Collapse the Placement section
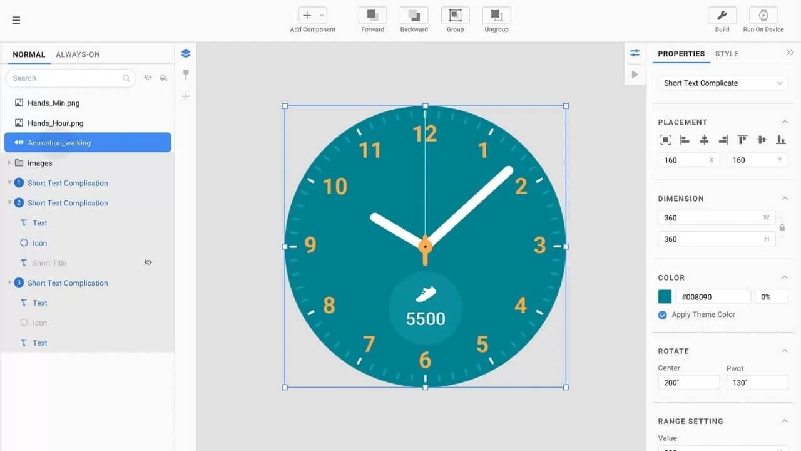The image size is (801, 451). pos(785,122)
